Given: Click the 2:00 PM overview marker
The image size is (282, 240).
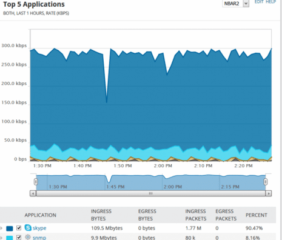Looking at the screenshot, I should click(173, 187).
